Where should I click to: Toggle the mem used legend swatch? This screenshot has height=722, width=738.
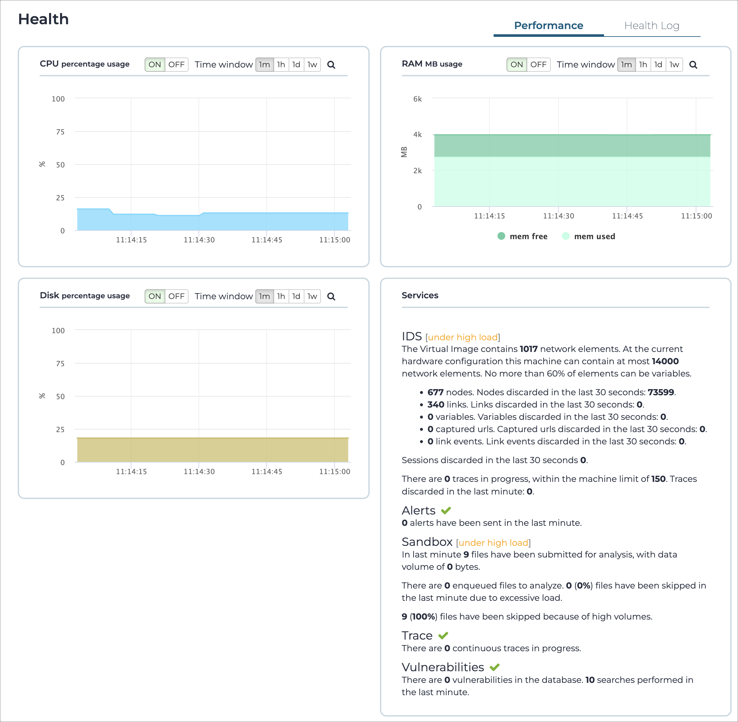point(566,236)
